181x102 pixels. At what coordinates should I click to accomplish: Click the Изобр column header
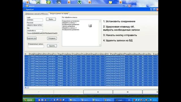(x=31, y=54)
